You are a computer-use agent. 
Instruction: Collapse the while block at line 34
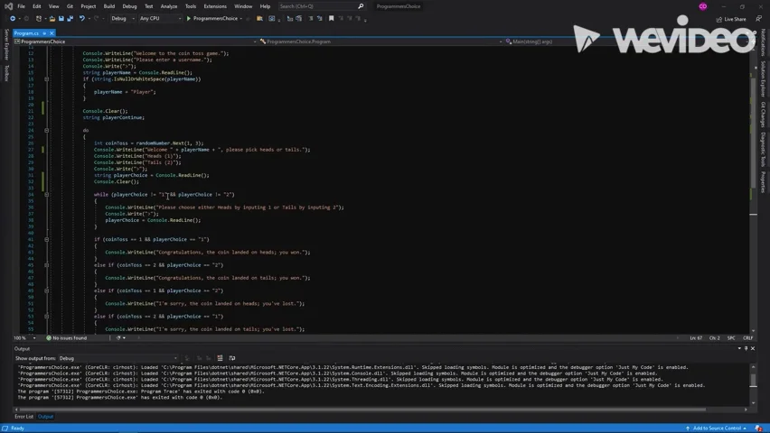click(47, 195)
